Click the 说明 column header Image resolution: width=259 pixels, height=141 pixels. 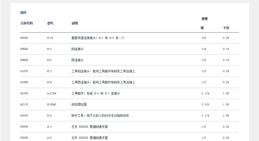click(x=75, y=23)
